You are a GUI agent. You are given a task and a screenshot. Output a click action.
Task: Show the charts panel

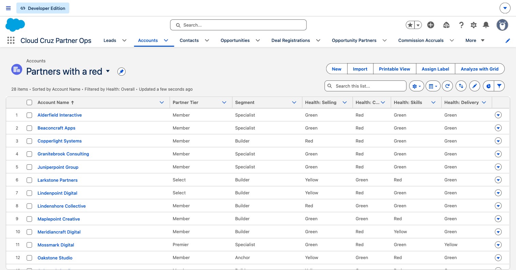click(x=488, y=86)
